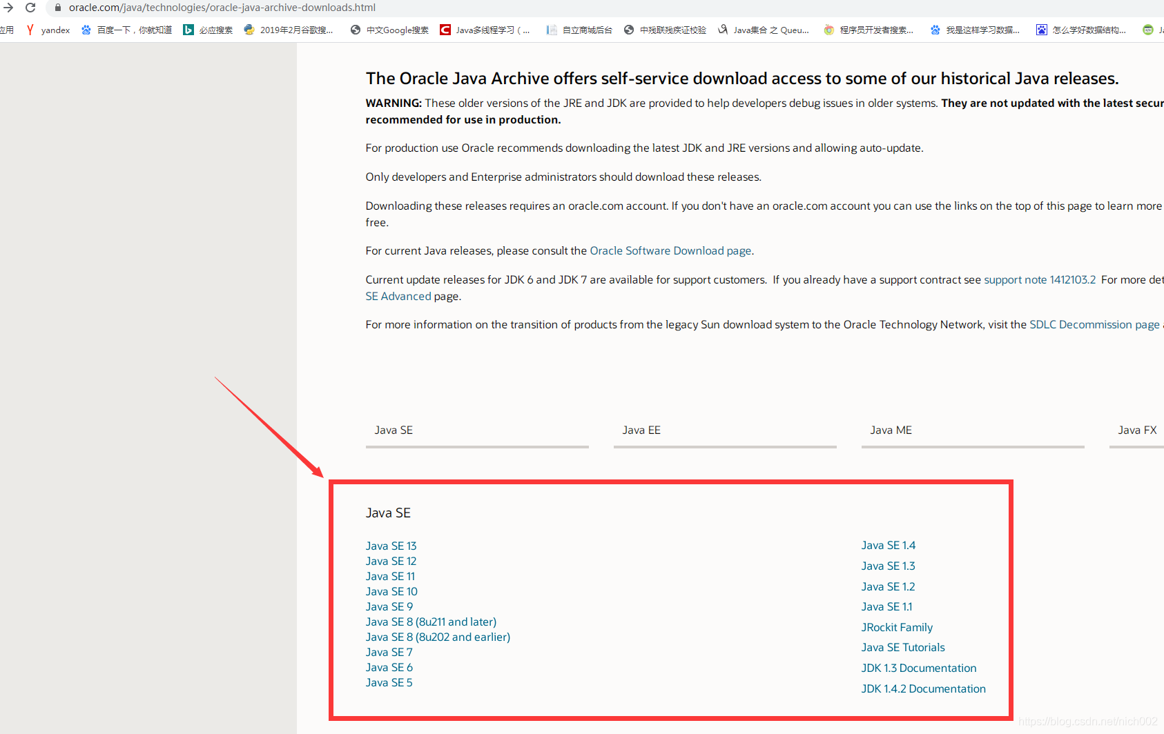Screen dimensions: 1164x734
Task: Click the Java SE section heading
Action: pyautogui.click(x=388, y=513)
